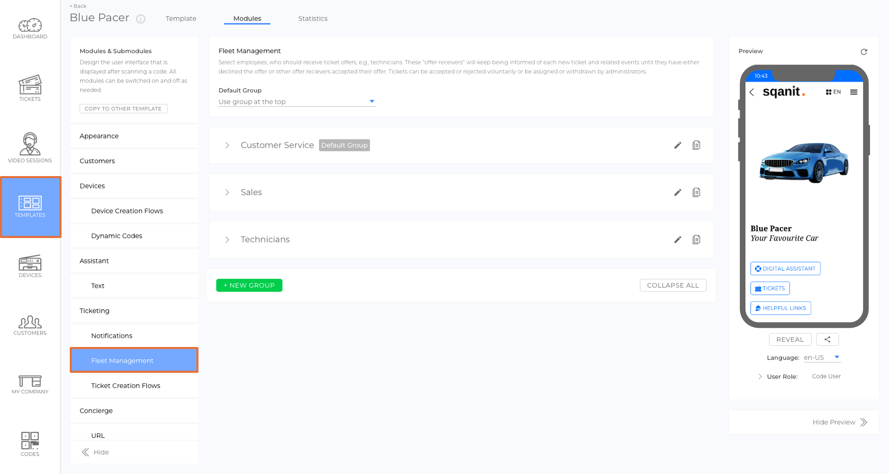Click the Reveal button

790,339
